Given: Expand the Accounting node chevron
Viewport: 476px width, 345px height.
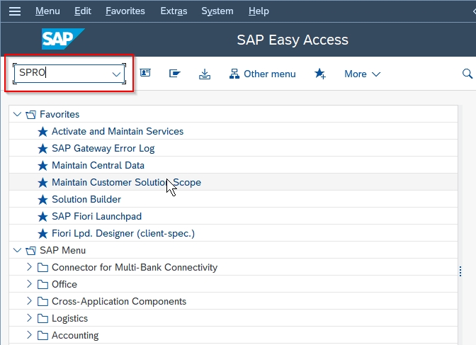Looking at the screenshot, I should pos(29,335).
